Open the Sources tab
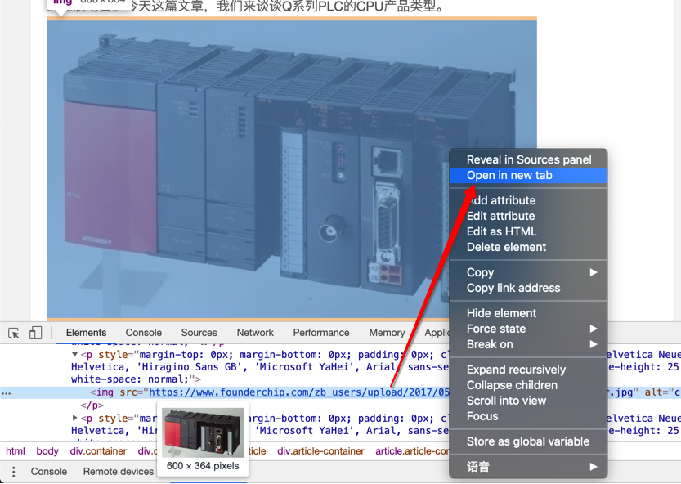 (199, 333)
